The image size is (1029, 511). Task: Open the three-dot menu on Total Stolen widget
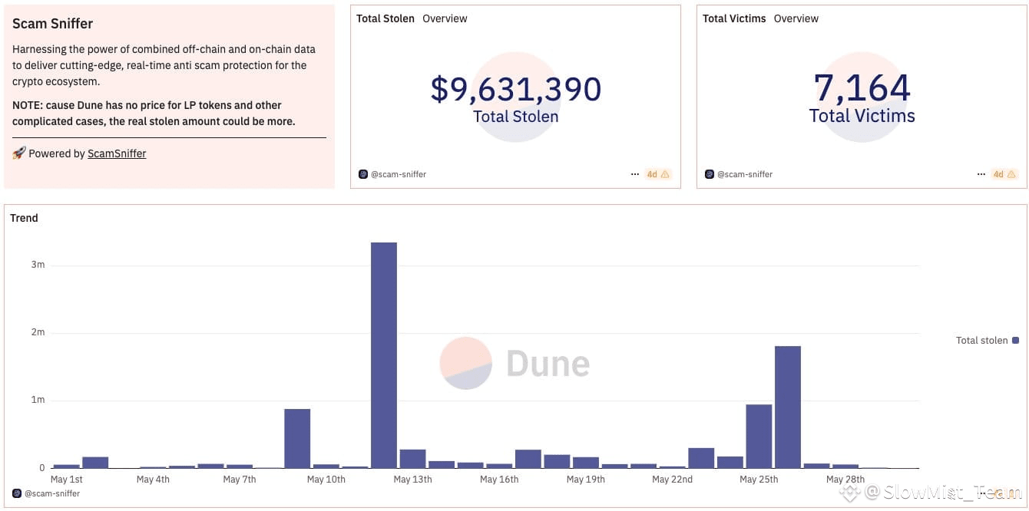[635, 174]
